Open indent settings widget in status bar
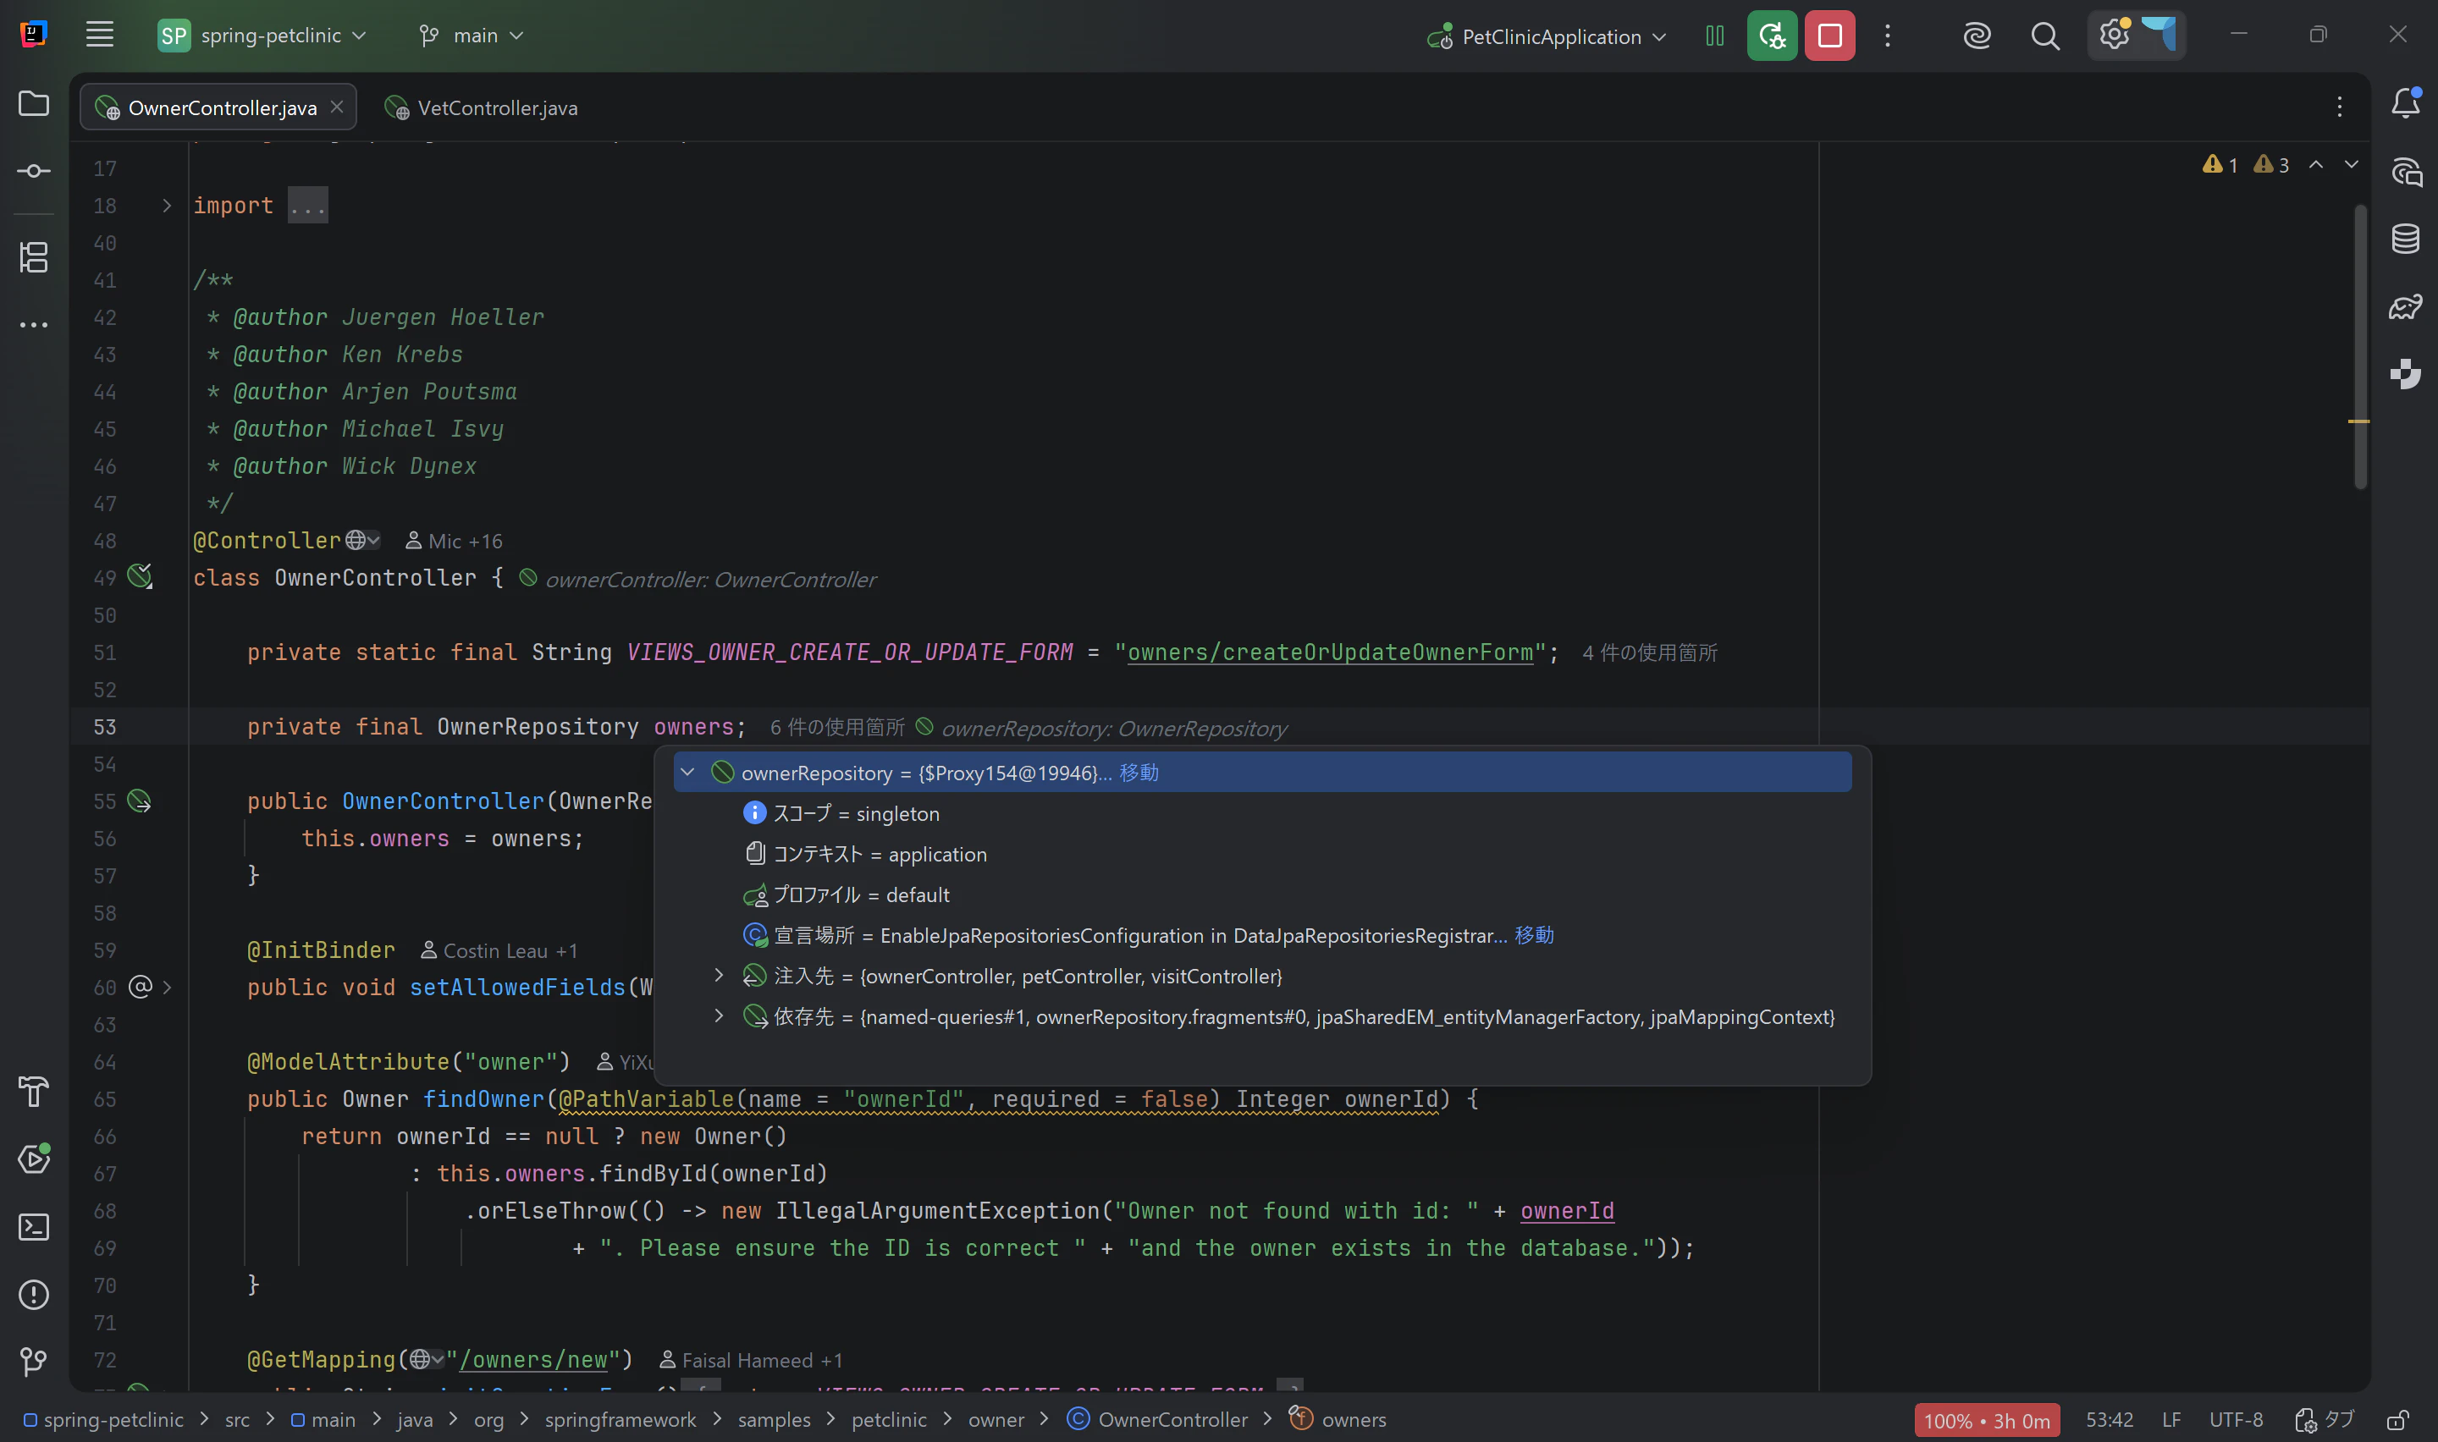Screen dimensions: 2438x1442 click(2325, 1420)
